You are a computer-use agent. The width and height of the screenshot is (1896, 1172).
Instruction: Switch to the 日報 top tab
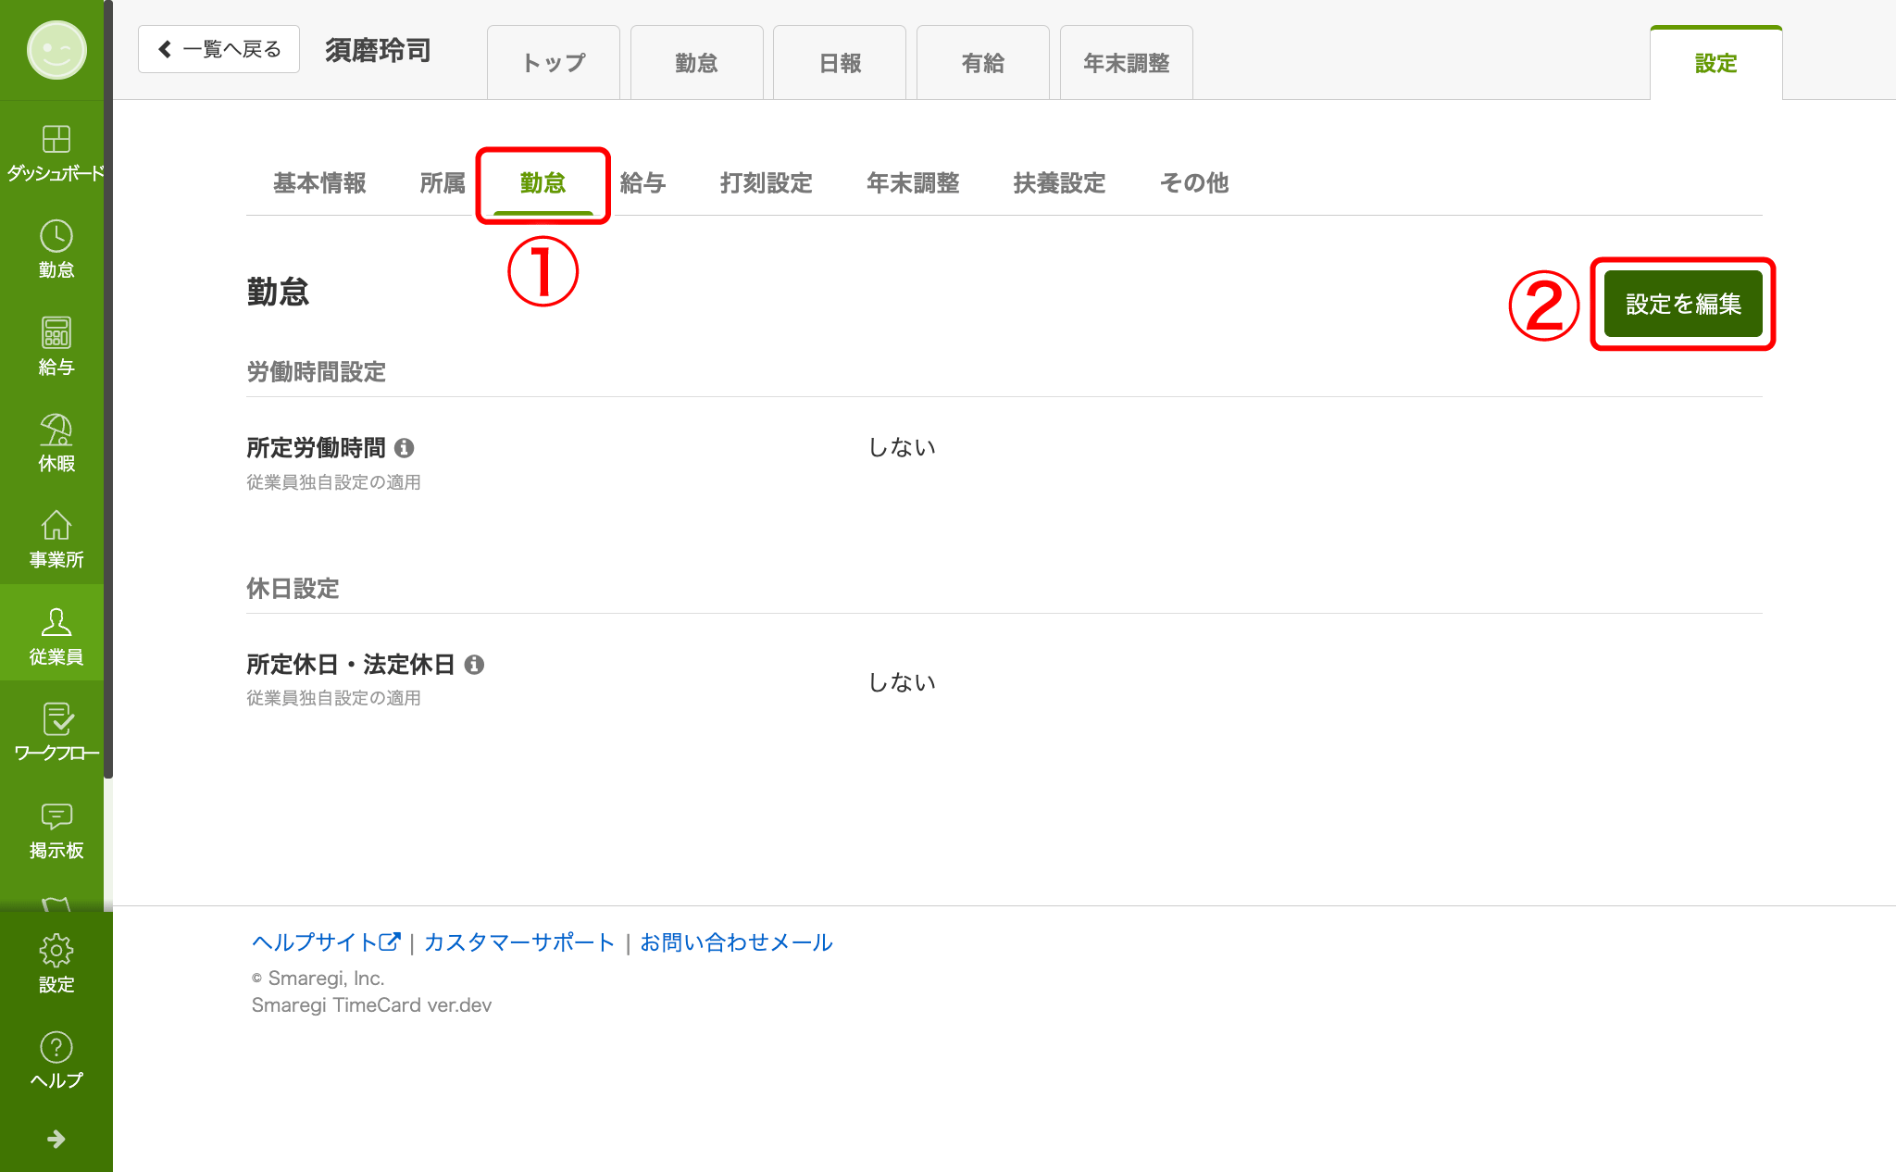coord(840,63)
